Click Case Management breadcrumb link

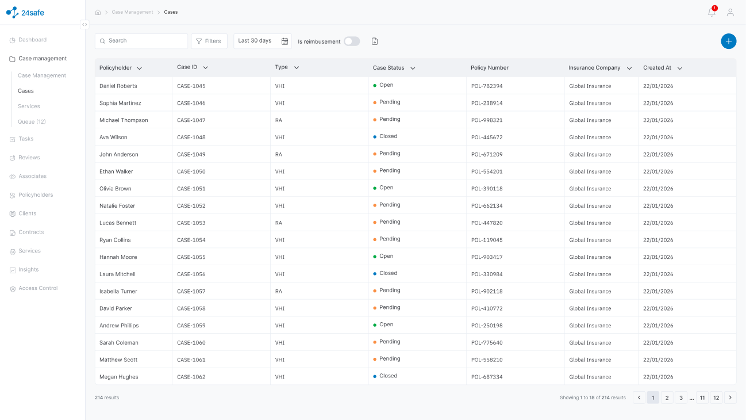133,12
